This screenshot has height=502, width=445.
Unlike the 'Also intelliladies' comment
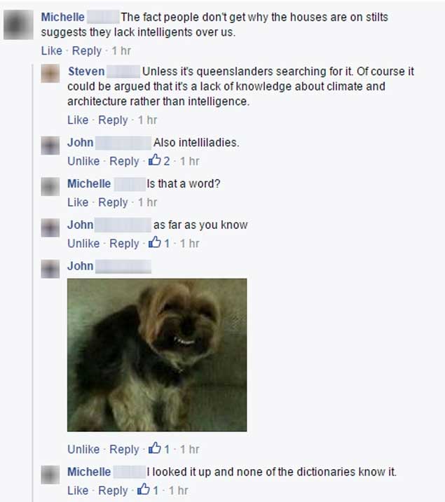[83, 161]
